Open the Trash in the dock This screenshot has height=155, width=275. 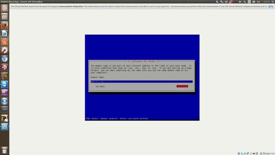[5, 150]
